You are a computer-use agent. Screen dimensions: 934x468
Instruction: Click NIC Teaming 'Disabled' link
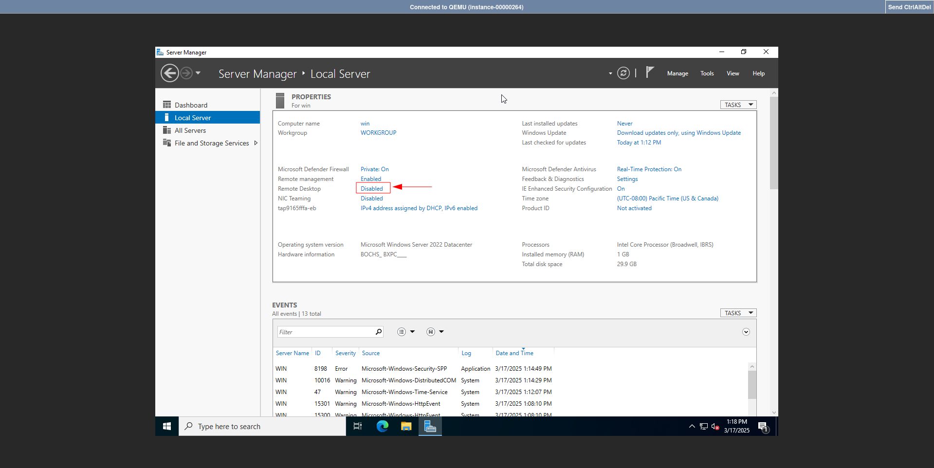coord(372,198)
